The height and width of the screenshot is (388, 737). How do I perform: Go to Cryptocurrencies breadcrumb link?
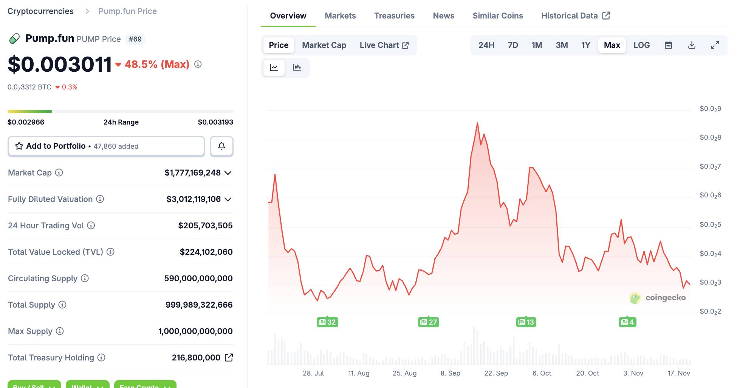coord(40,11)
